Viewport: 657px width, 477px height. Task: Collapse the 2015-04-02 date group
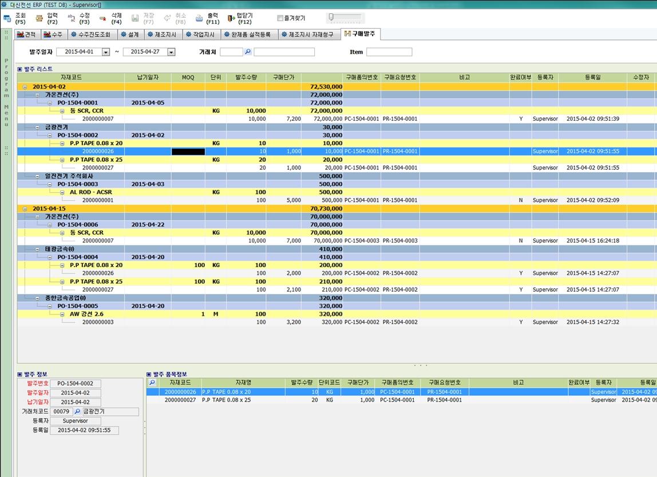(25, 87)
